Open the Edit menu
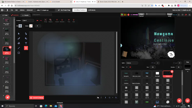192x108 pixels. tap(16, 10)
